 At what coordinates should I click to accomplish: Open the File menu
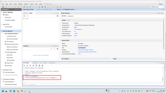[3, 4]
